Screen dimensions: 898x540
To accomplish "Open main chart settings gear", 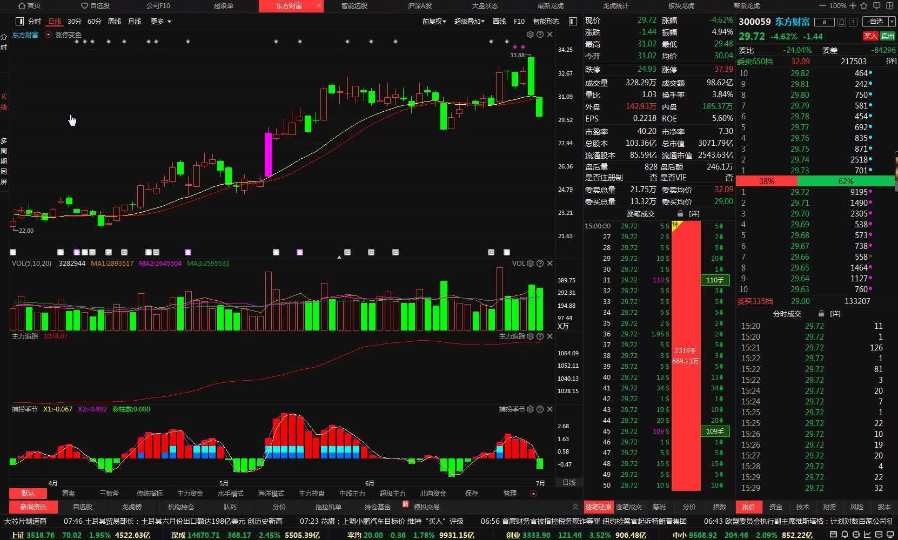I will click(x=531, y=35).
